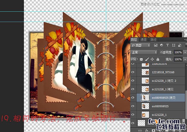187x132 pixels.
Task: Select layer thumbnail of 12218518_973160
Action: [145, 72]
